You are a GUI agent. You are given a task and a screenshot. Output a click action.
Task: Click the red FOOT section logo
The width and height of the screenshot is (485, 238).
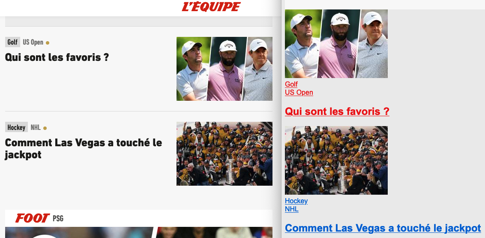pos(33,218)
